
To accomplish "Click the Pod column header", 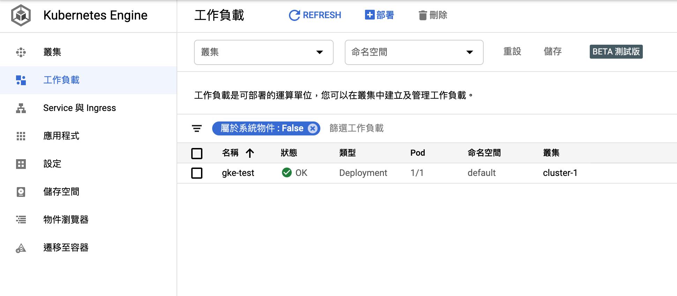I will point(418,153).
